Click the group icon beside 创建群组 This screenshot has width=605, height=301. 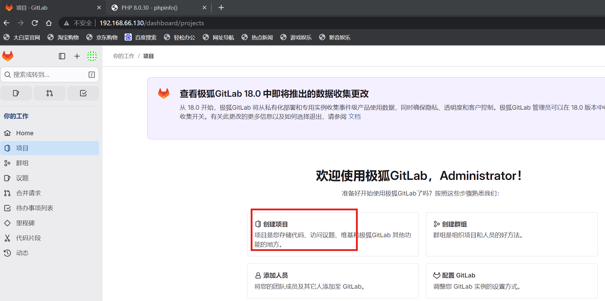click(x=437, y=224)
